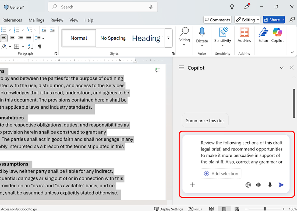Center the paragraph text
Viewport: 297px width, 211px height.
[x=12, y=38]
